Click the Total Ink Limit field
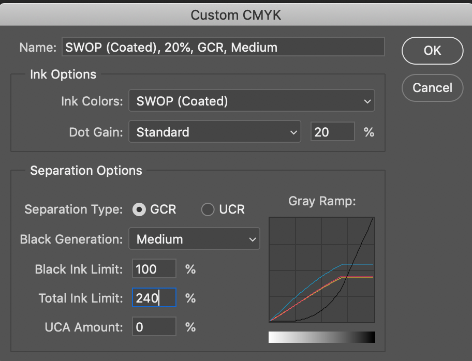The height and width of the screenshot is (361, 472). click(154, 298)
